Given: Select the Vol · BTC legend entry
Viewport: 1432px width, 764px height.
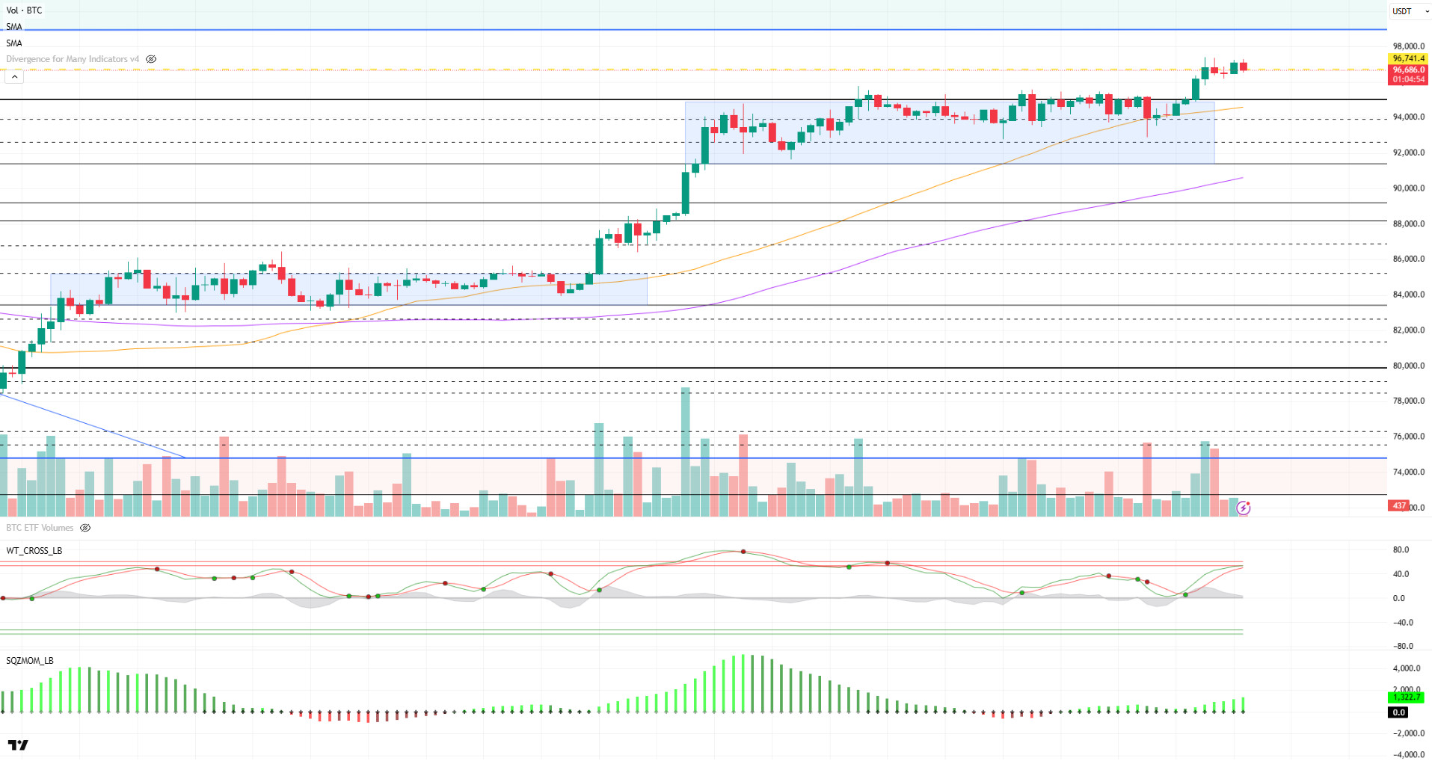Looking at the screenshot, I should click(25, 10).
